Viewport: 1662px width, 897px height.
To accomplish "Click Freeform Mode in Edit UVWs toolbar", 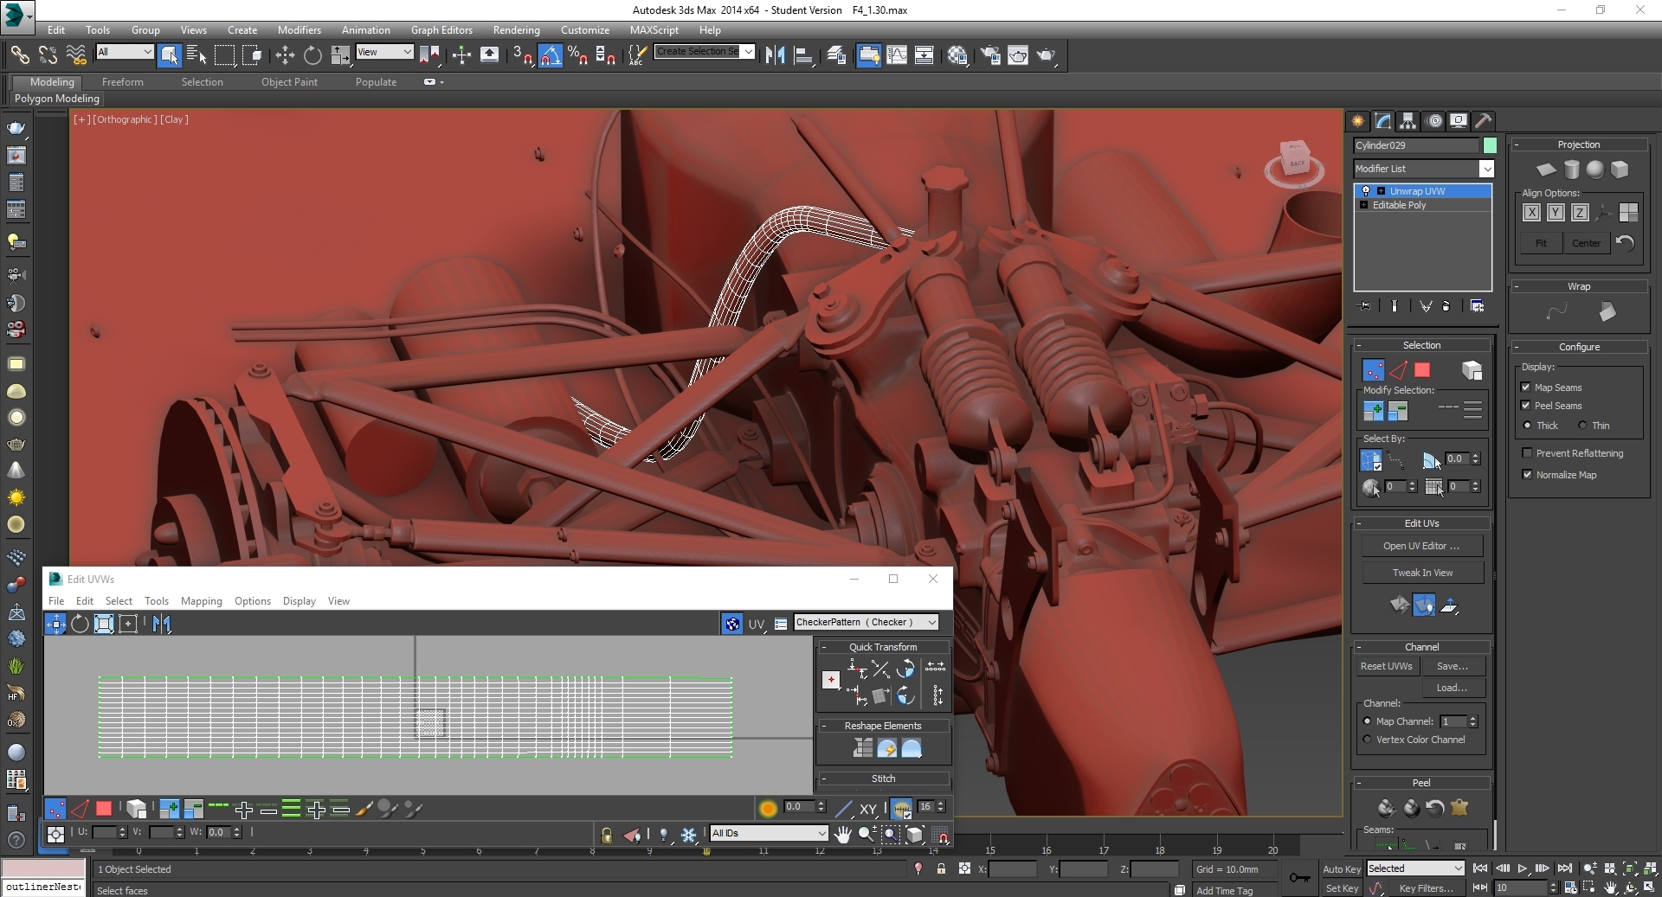I will point(128,624).
